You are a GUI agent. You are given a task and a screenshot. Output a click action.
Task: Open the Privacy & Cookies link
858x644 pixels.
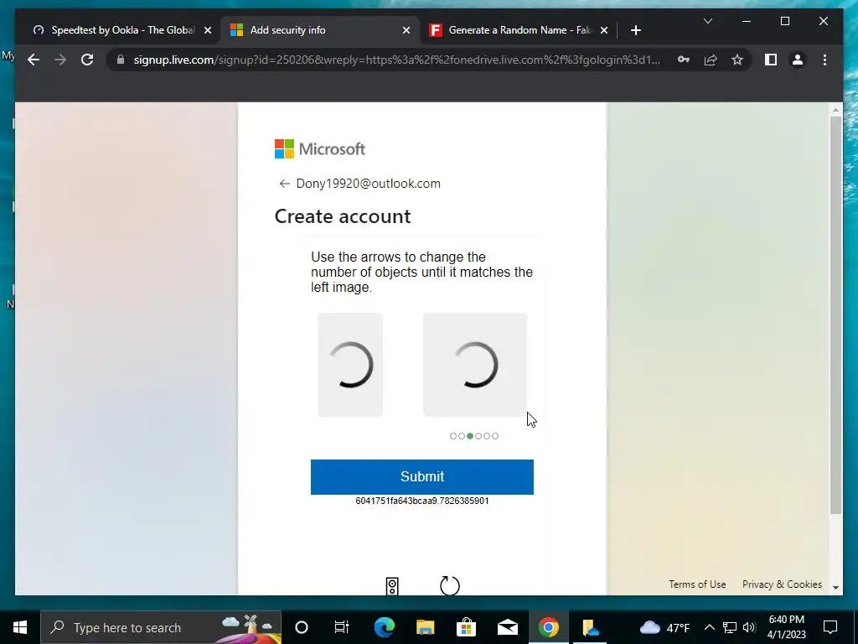(782, 584)
